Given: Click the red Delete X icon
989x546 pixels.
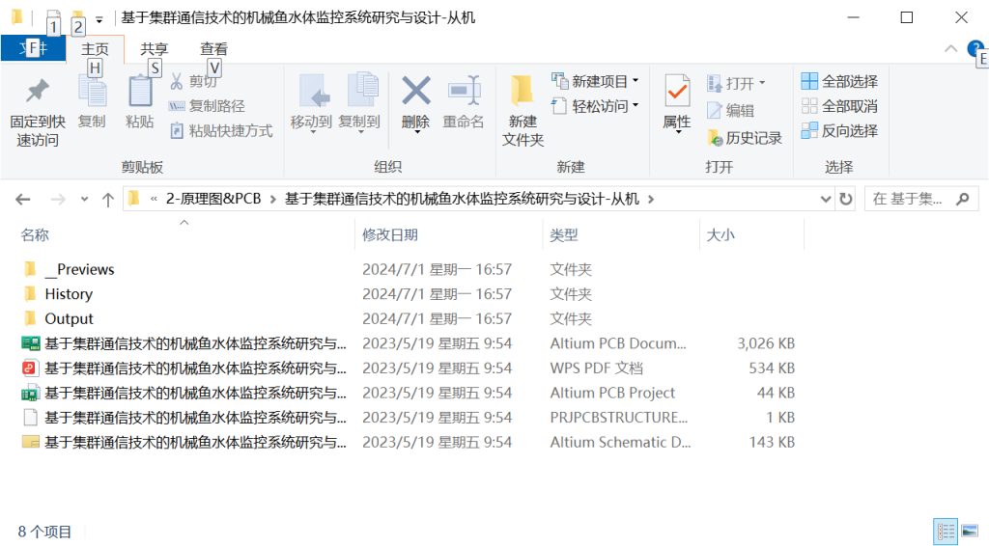Looking at the screenshot, I should coord(415,90).
